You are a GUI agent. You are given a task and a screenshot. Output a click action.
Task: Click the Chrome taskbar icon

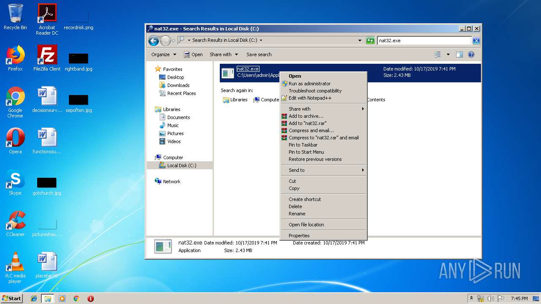[77, 299]
